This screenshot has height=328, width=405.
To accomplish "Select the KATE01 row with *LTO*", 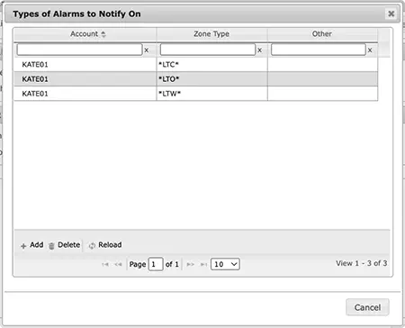I will tap(195, 79).
